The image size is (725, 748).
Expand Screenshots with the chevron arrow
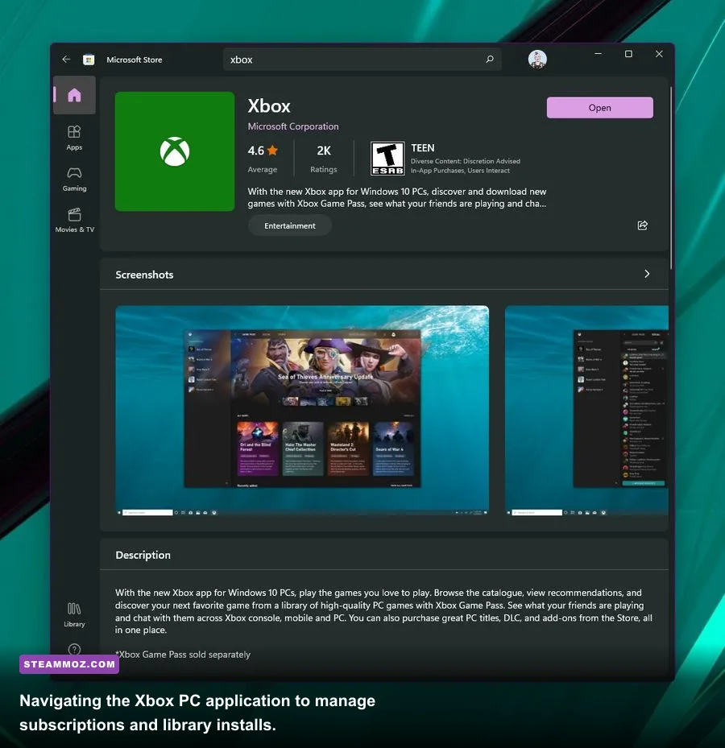click(x=647, y=274)
